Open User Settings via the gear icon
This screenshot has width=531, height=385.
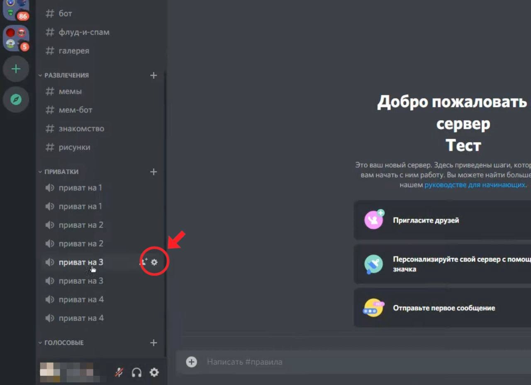pyautogui.click(x=154, y=372)
